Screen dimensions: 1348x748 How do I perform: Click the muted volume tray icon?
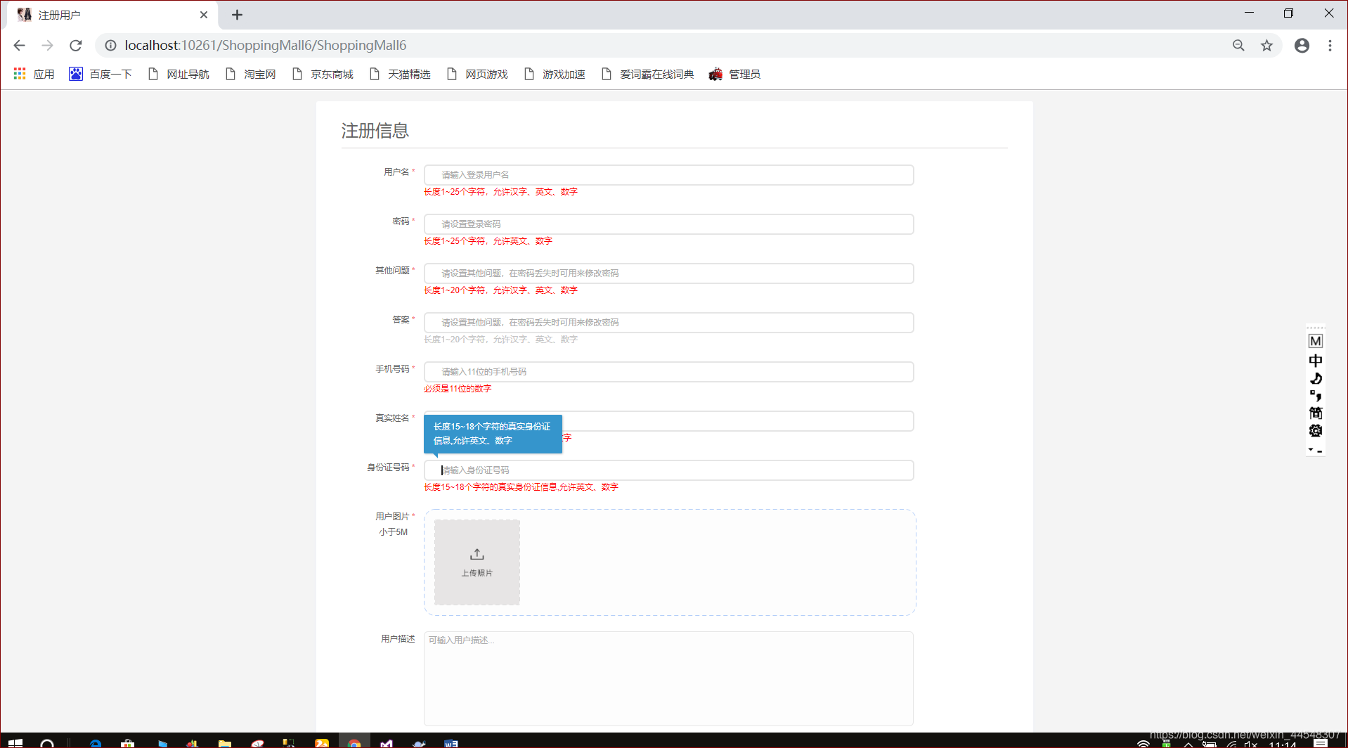1251,744
